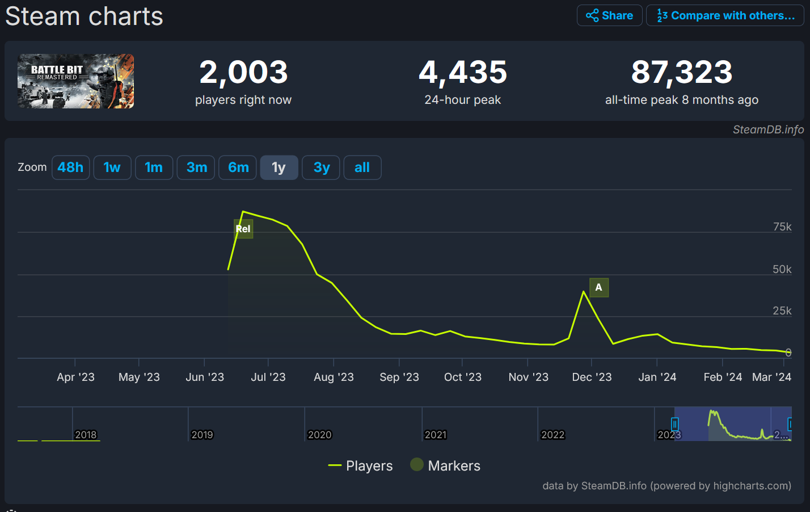Set zoom to 48h
This screenshot has width=810, height=512.
point(71,167)
